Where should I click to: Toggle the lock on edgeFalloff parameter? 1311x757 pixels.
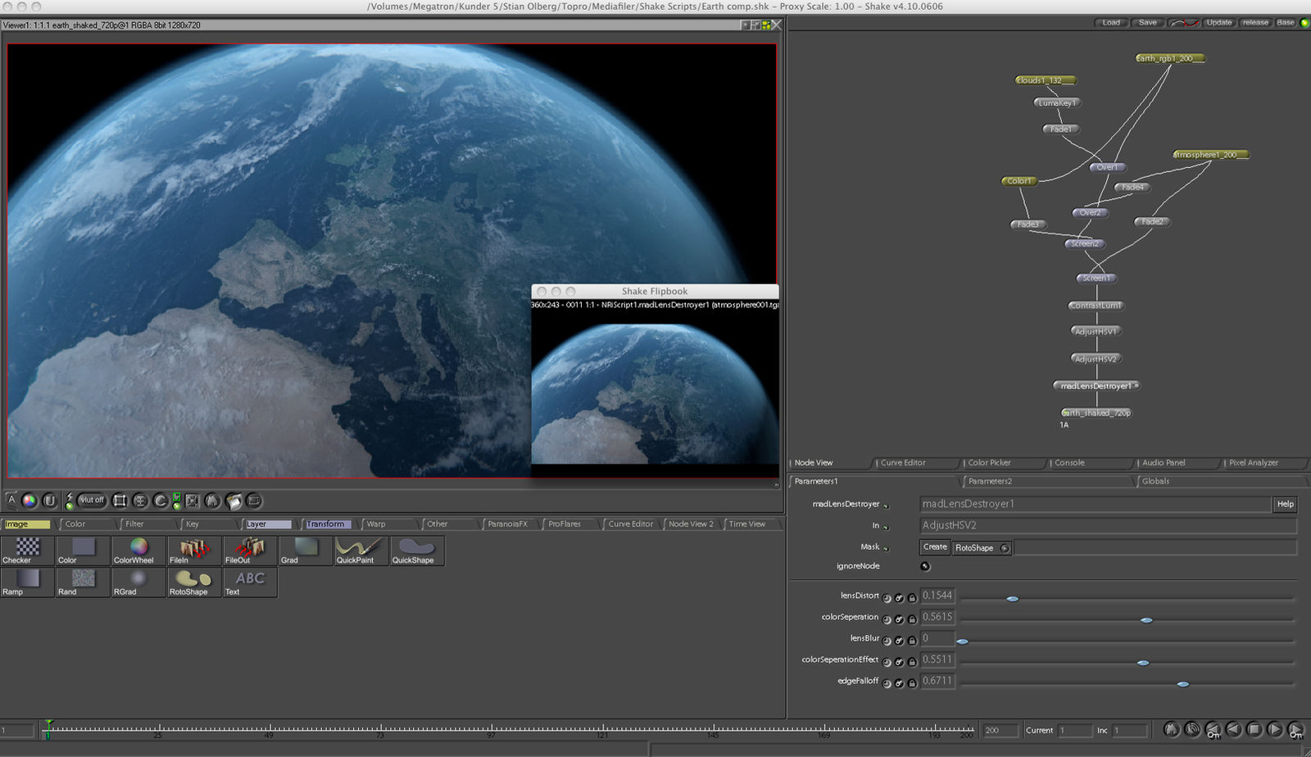click(912, 683)
